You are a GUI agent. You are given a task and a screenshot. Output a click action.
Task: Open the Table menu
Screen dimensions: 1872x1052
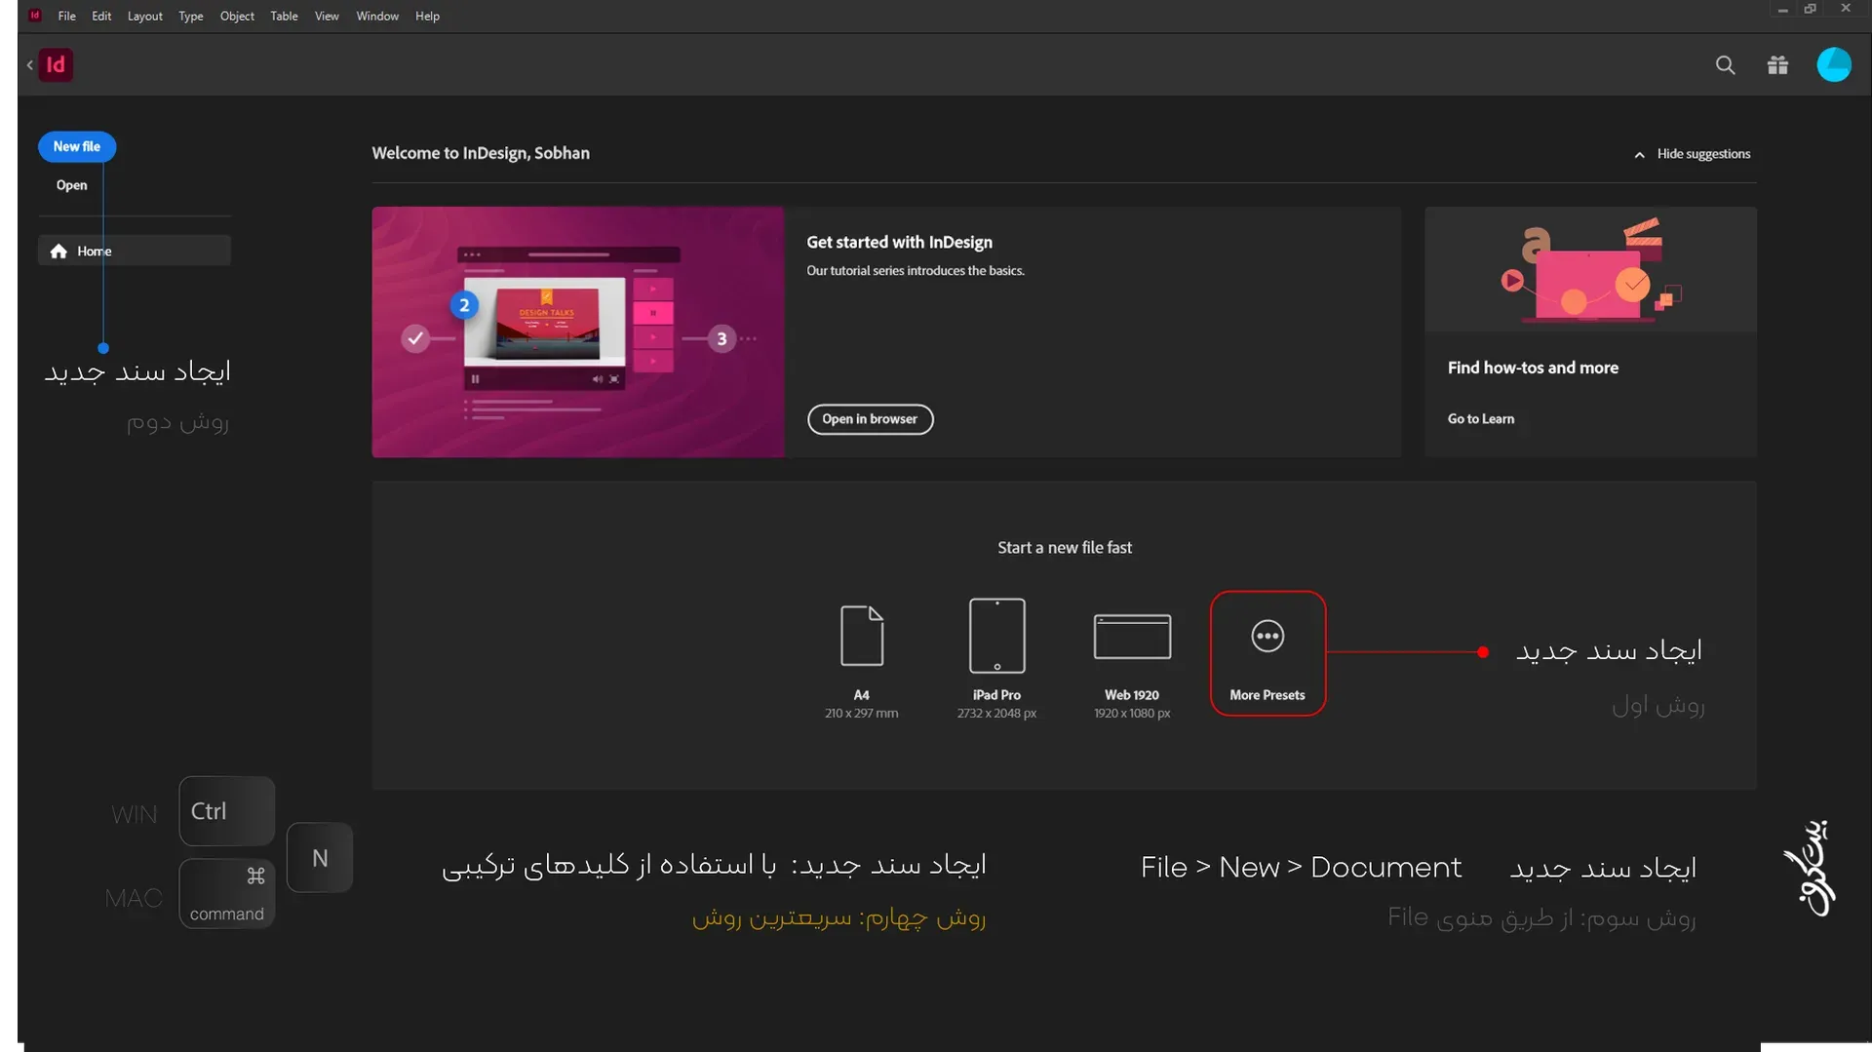tap(284, 16)
